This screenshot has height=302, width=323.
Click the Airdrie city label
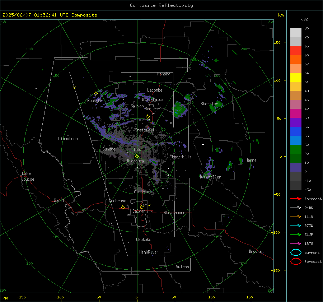coord(141,192)
